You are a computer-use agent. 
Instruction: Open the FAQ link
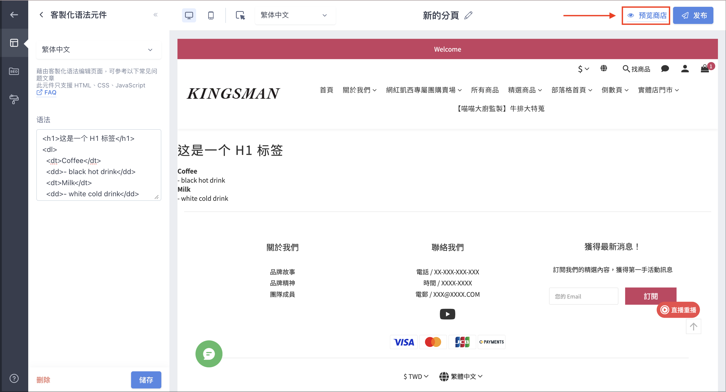46,92
